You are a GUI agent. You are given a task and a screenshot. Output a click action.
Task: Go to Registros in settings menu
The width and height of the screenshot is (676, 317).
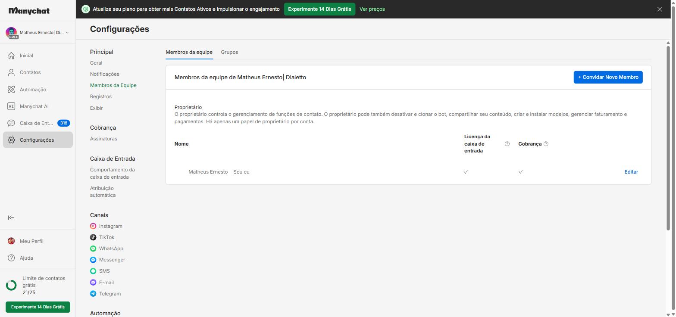(101, 96)
